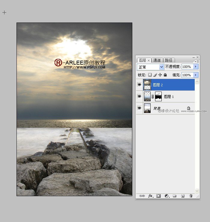210x222 pixels.
Task: Select the 图层 1 layer mask thumbnail
Action: [x=158, y=96]
